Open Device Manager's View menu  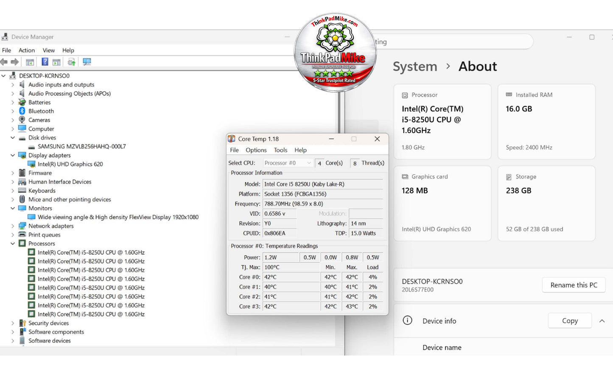(x=49, y=50)
